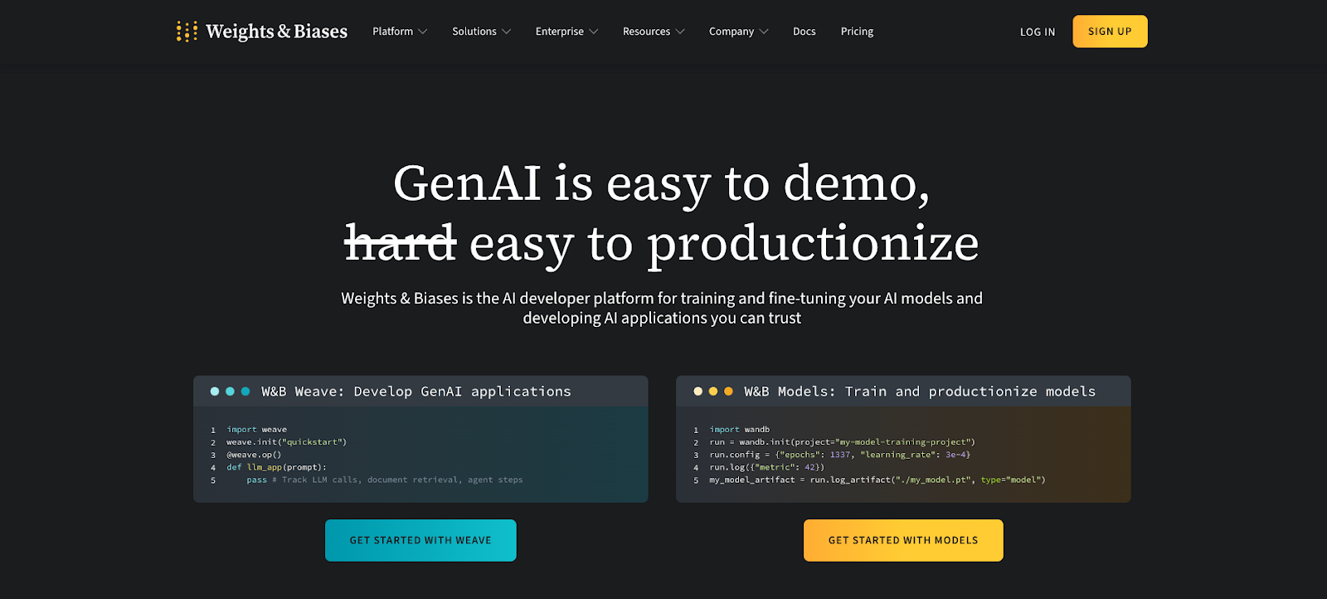Click the 'def llm_app(prompt):' code line

277,467
